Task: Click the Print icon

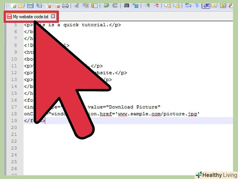Action: coord(65,6)
